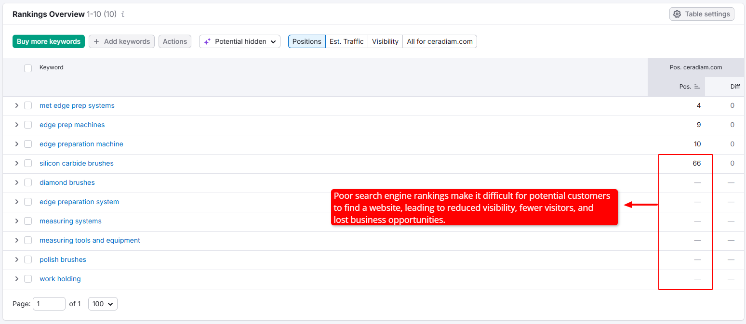The image size is (746, 324).
Task: Click Buy more keywords button
Action: 49,41
